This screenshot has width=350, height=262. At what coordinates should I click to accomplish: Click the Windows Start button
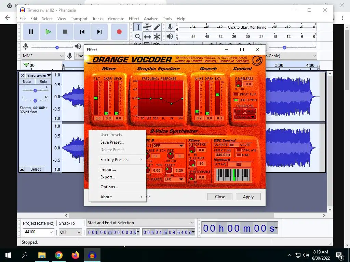(x=8, y=255)
